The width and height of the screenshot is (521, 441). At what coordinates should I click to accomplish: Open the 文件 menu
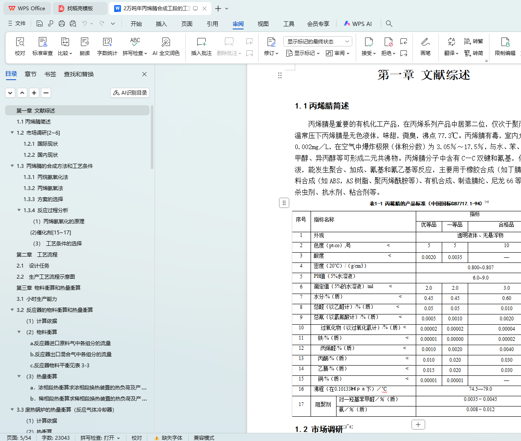point(17,23)
